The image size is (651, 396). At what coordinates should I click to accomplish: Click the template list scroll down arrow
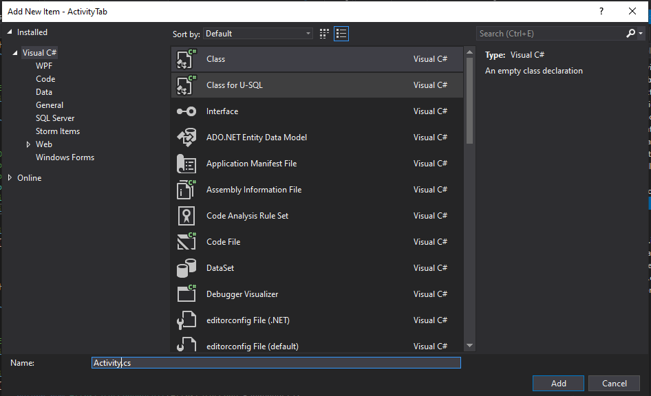click(469, 345)
